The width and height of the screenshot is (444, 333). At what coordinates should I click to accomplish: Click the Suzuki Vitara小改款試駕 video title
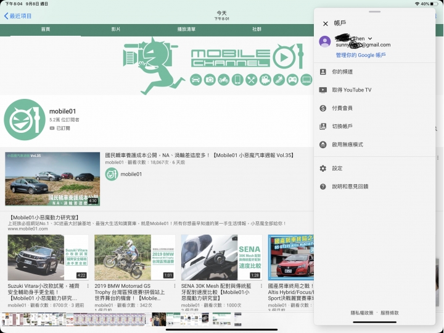click(x=44, y=292)
